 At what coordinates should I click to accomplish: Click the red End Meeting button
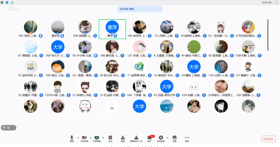268,139
